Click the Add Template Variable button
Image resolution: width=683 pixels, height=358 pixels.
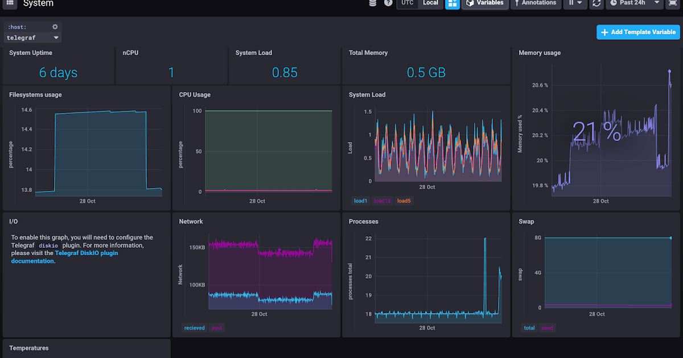pyautogui.click(x=637, y=32)
